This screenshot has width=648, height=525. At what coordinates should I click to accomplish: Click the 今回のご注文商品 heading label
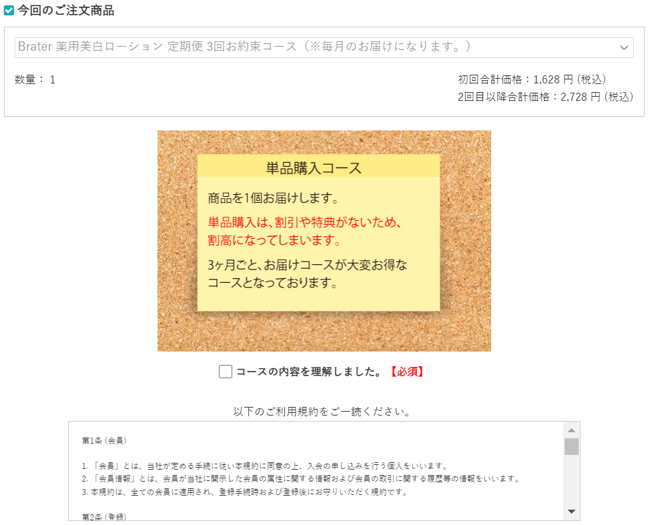tap(65, 10)
